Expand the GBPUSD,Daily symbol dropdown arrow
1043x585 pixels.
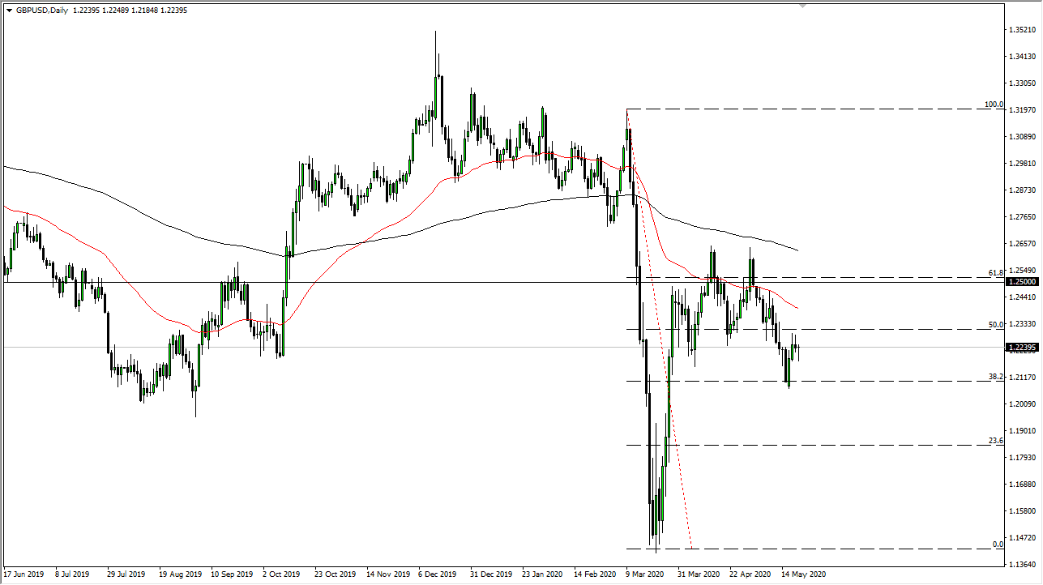pyautogui.click(x=8, y=10)
